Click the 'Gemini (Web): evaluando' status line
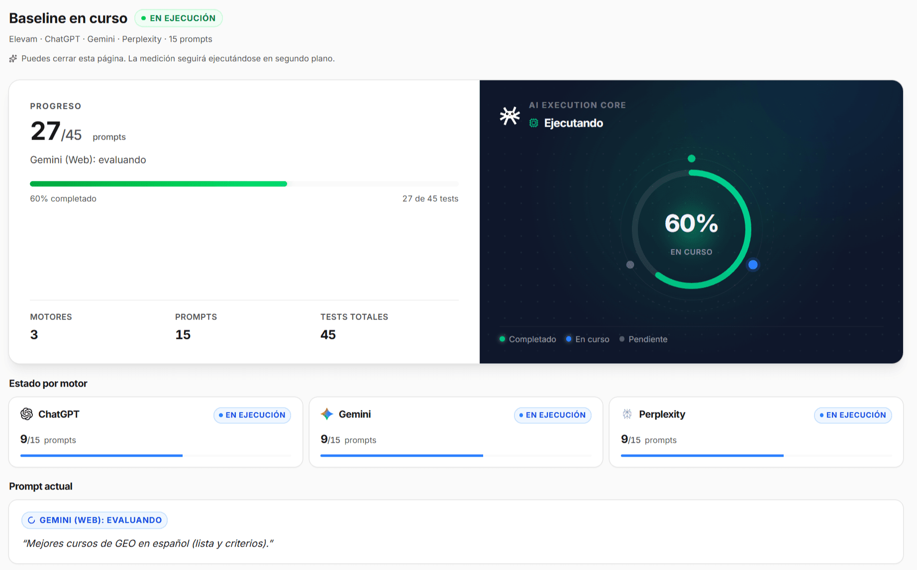 coord(88,160)
